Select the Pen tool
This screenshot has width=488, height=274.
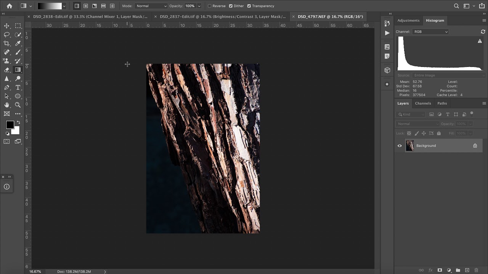click(x=6, y=87)
